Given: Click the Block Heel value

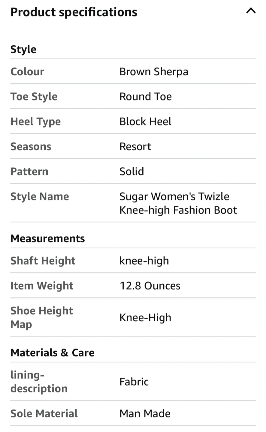Looking at the screenshot, I should point(145,121).
